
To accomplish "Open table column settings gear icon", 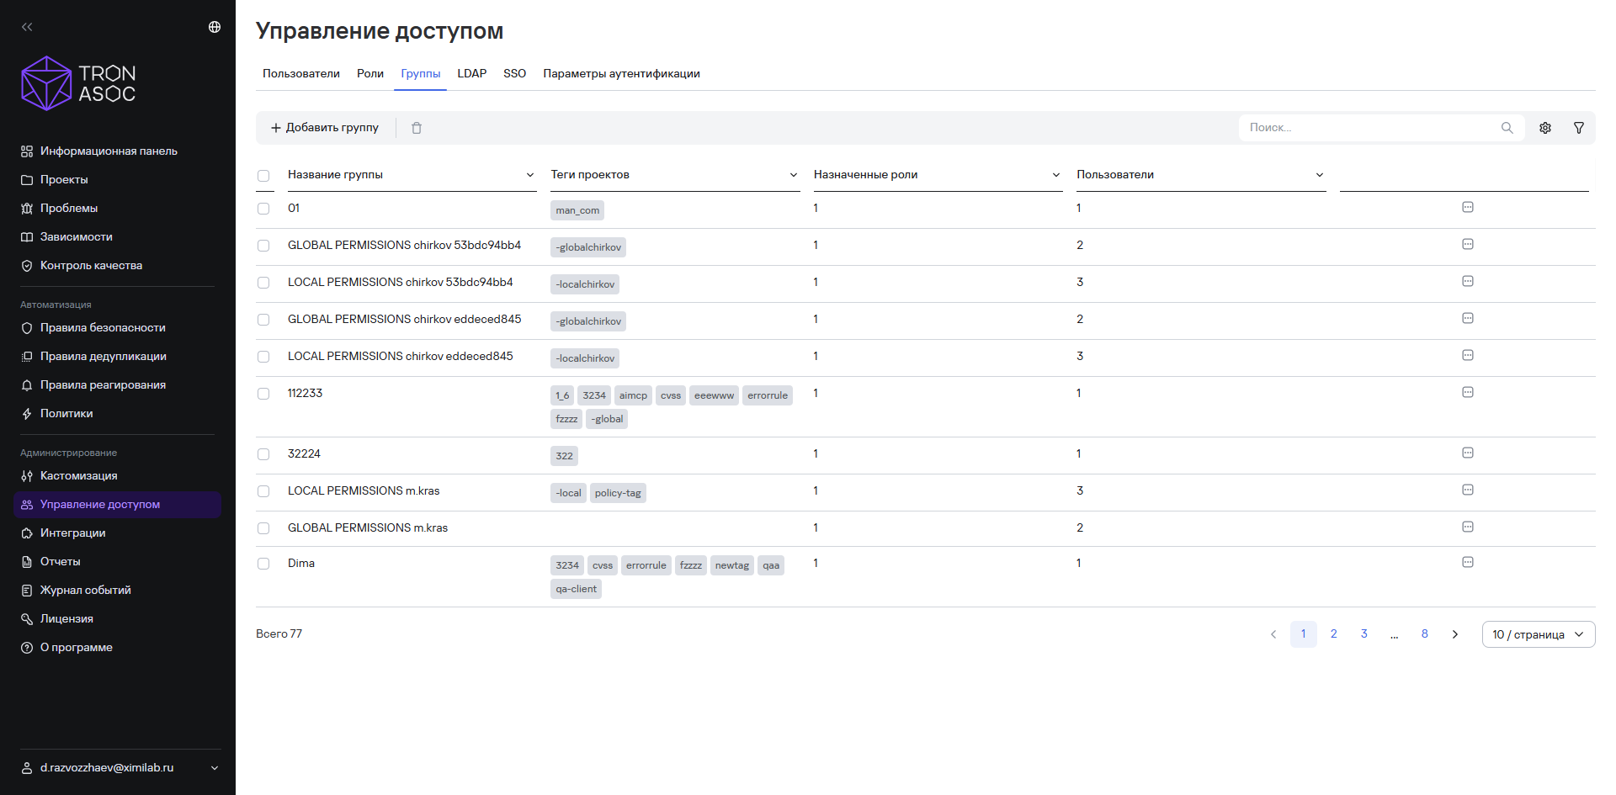I will (x=1545, y=128).
